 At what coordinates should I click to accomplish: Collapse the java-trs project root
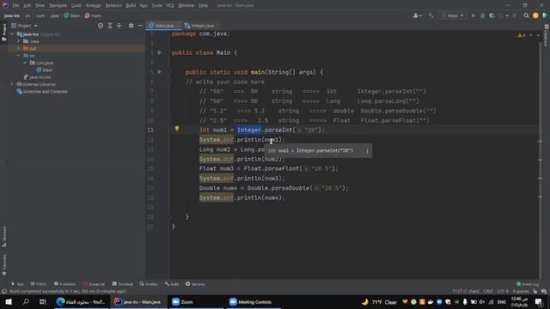point(12,34)
